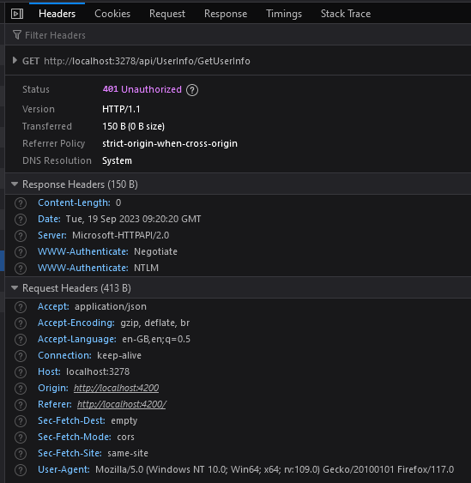Select the Sec-Fetch-Site same-site value
The height and width of the screenshot is (483, 471).
pyautogui.click(x=128, y=454)
